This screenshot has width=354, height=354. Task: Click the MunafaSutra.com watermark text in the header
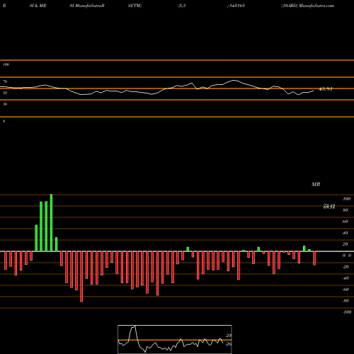[316, 6]
